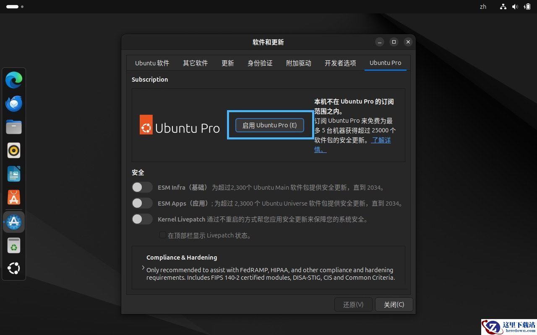Click the volume icon in the top bar

click(515, 7)
